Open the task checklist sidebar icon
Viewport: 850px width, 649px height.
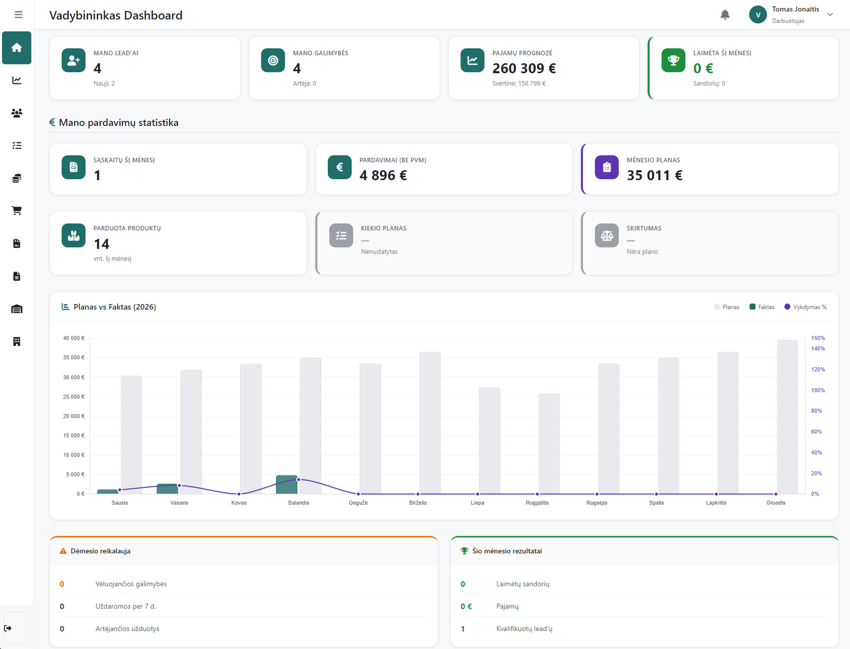pos(16,146)
